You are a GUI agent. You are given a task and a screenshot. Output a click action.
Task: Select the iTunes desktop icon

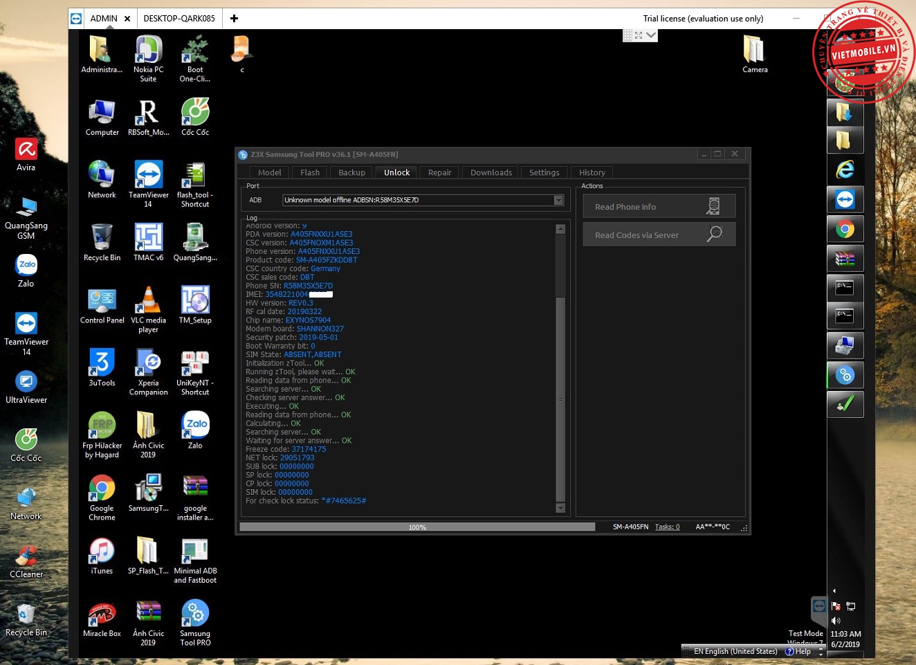click(102, 556)
